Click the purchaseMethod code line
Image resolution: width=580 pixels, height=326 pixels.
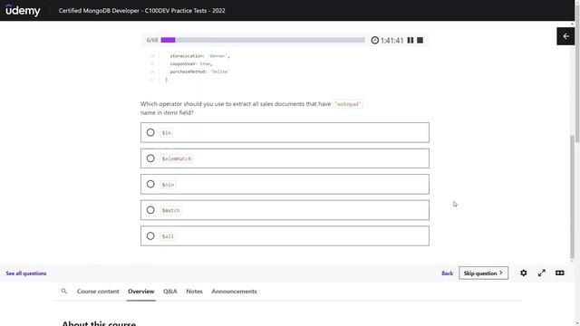(x=199, y=72)
